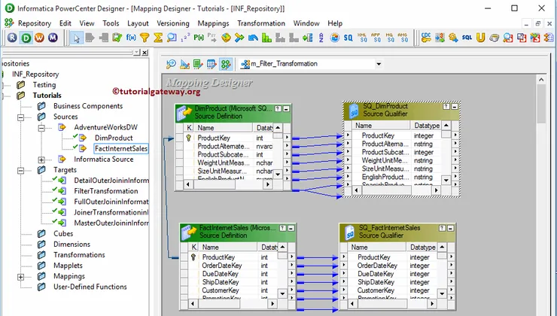Open the Layout menu
Image resolution: width=557 pixels, height=316 pixels.
[138, 23]
